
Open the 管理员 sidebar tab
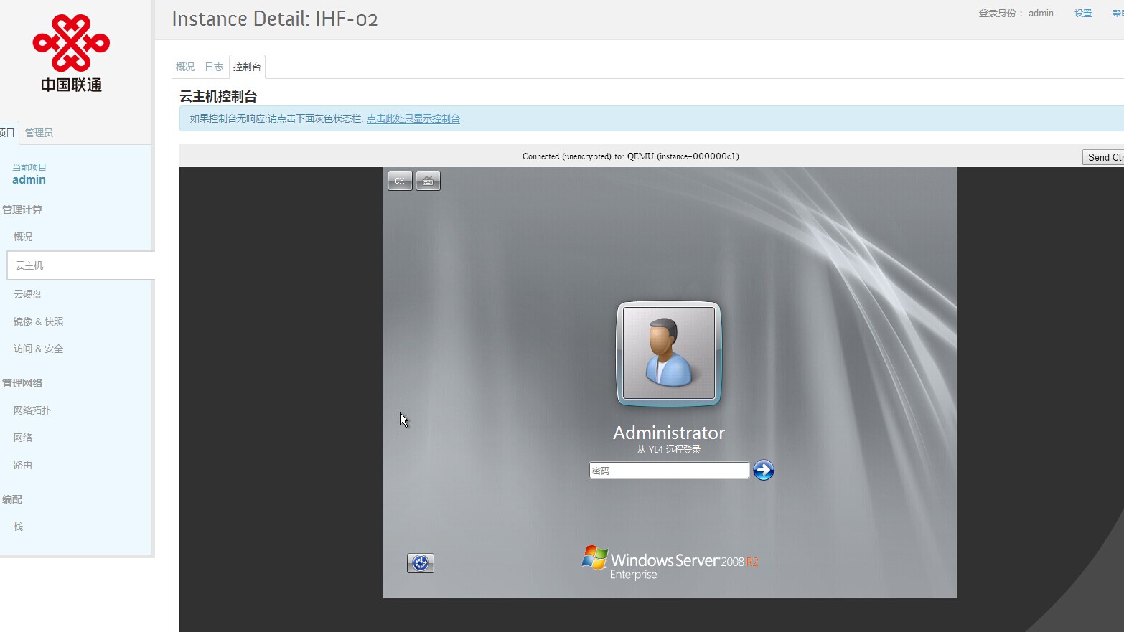click(39, 133)
